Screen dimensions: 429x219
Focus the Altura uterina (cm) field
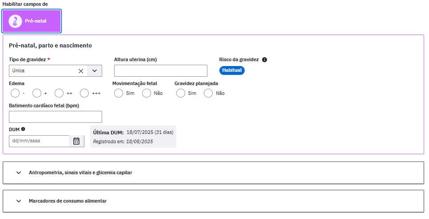[x=161, y=71]
